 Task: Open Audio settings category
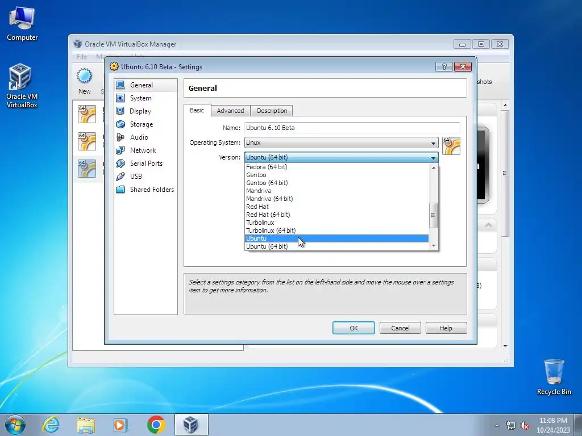point(145,137)
